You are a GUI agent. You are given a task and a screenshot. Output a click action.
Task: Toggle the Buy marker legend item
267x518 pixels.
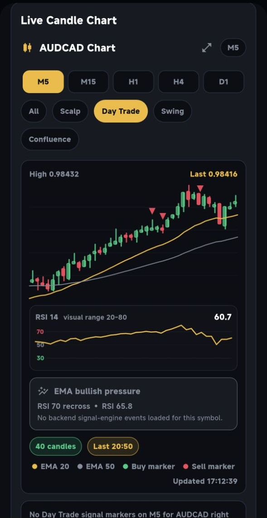pyautogui.click(x=149, y=467)
